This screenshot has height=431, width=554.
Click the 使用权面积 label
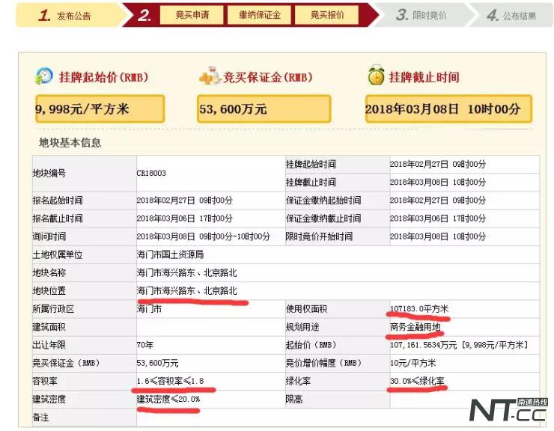click(x=307, y=309)
